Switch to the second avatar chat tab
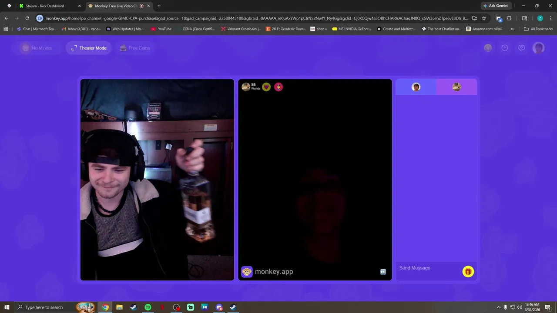 coord(456,87)
